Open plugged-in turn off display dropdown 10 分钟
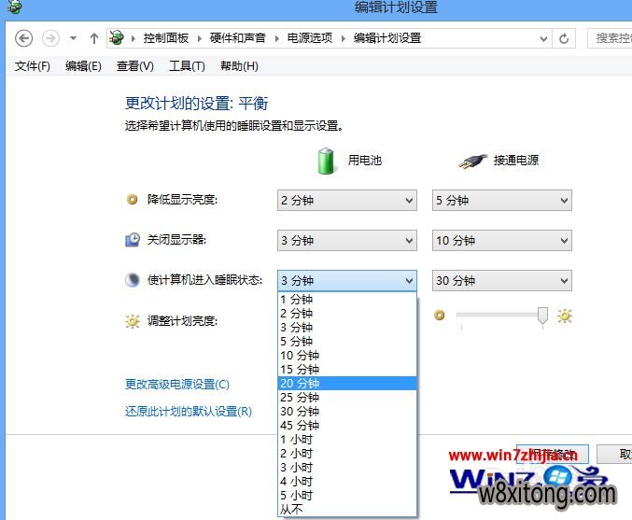This screenshot has height=520, width=632. pos(501,241)
